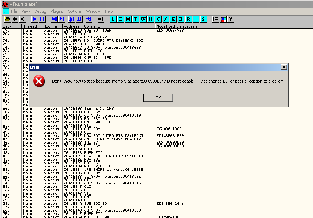Open the Options menu
The width and height of the screenshot is (313, 218).
75,11
